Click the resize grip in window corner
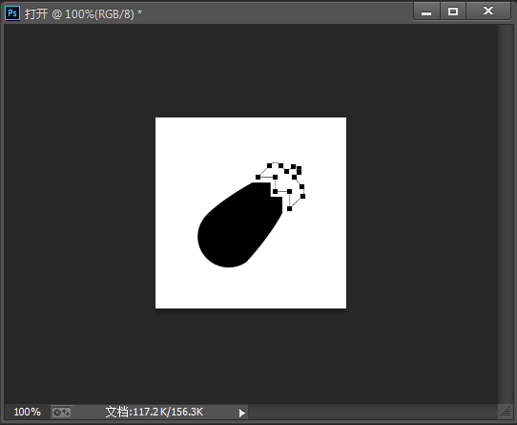Image resolution: width=517 pixels, height=425 pixels. tap(506, 412)
